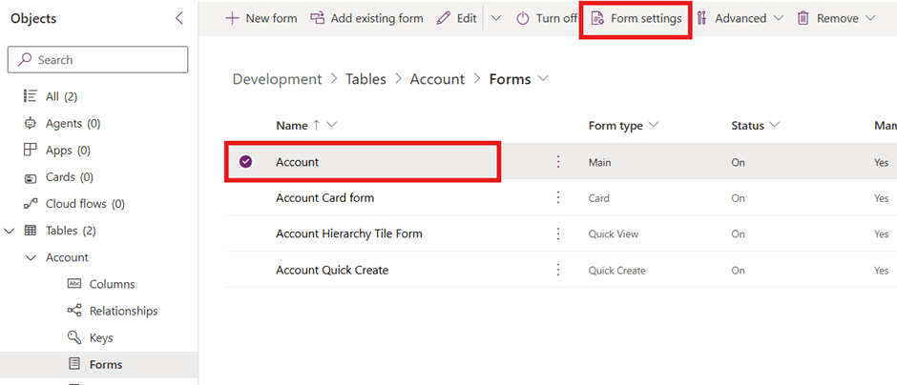This screenshot has width=897, height=385.
Task: Expand the Advanced dropdown menu
Action: point(740,18)
